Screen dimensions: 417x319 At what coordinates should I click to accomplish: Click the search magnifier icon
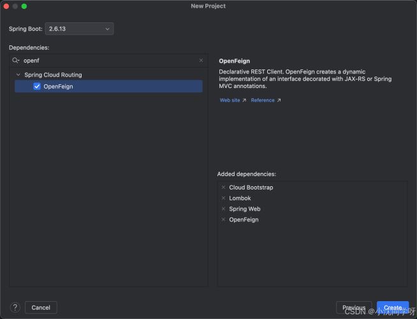[x=15, y=61]
